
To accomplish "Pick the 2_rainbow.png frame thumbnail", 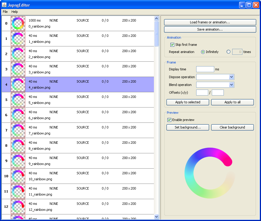I will click(18, 54).
